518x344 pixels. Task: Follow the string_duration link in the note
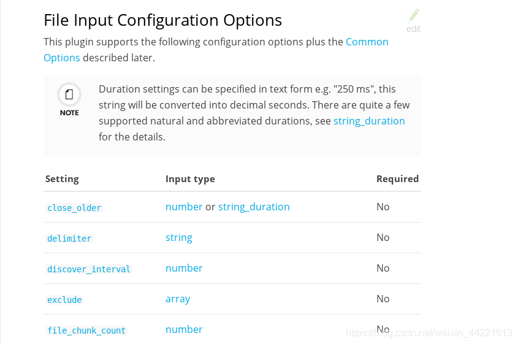coord(369,121)
